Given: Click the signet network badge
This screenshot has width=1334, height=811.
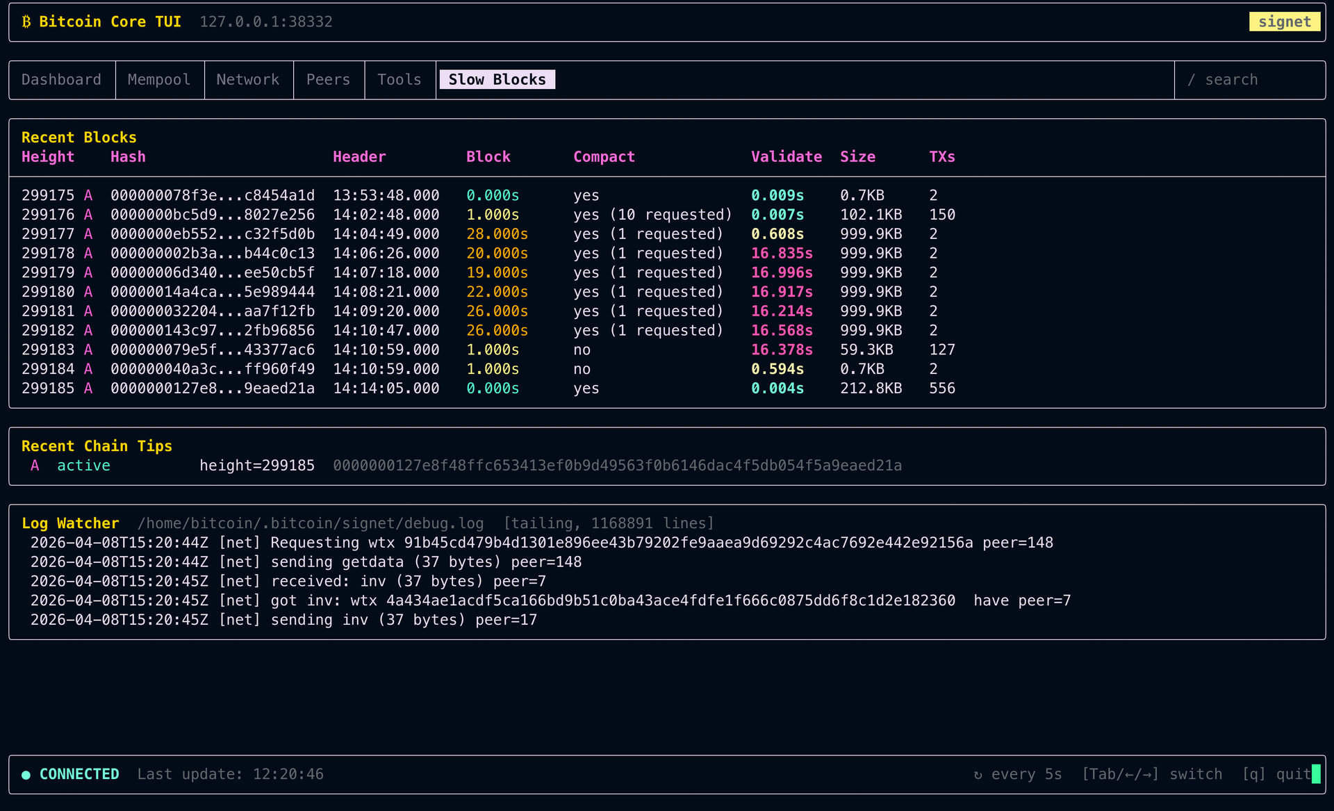Looking at the screenshot, I should coord(1284,22).
